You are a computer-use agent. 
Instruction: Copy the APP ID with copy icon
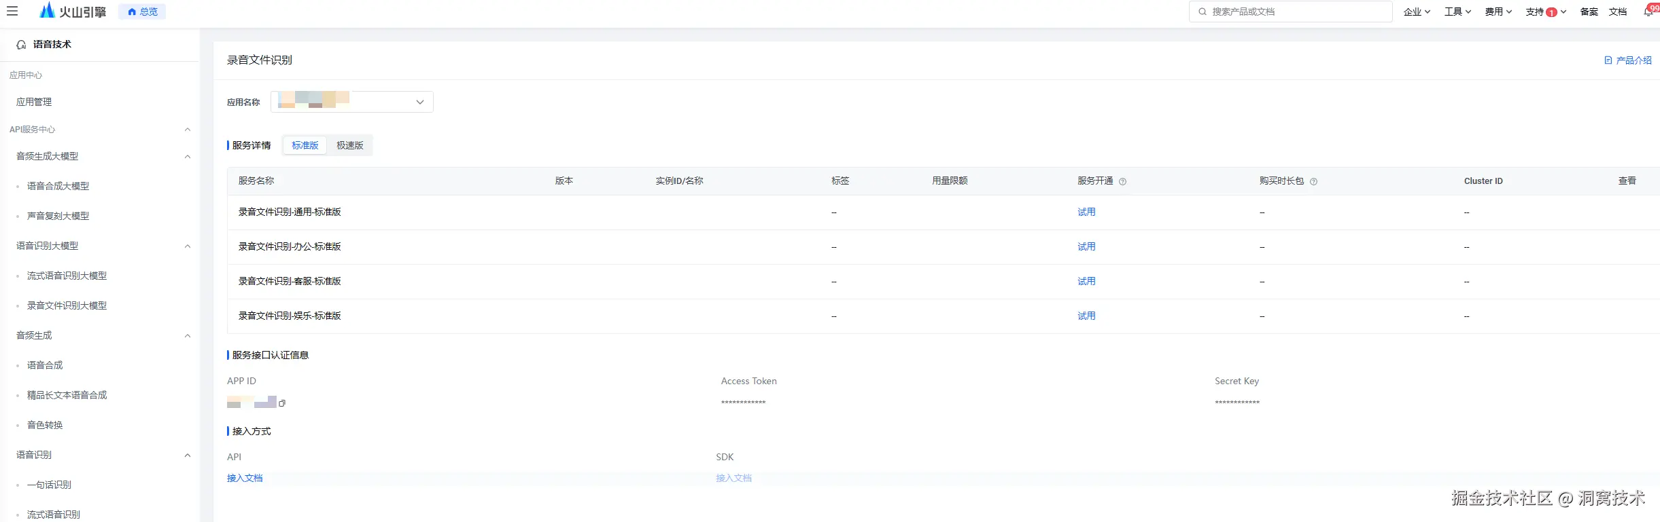[282, 403]
